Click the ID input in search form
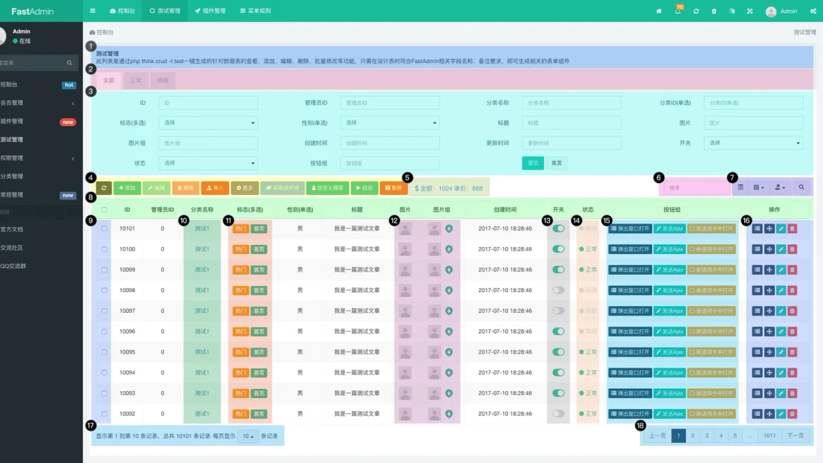The image size is (823, 463). 208,102
